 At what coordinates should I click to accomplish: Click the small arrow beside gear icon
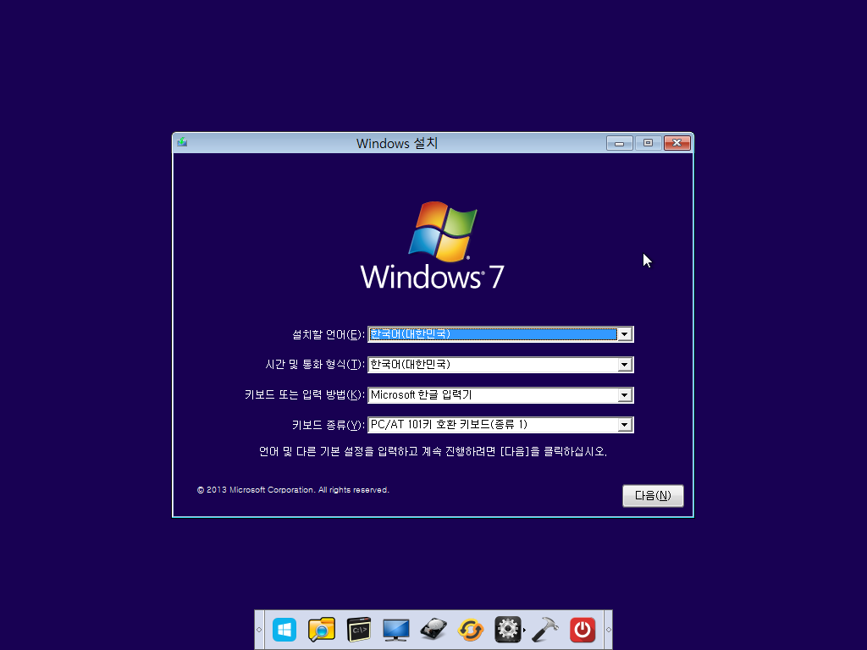click(x=524, y=630)
